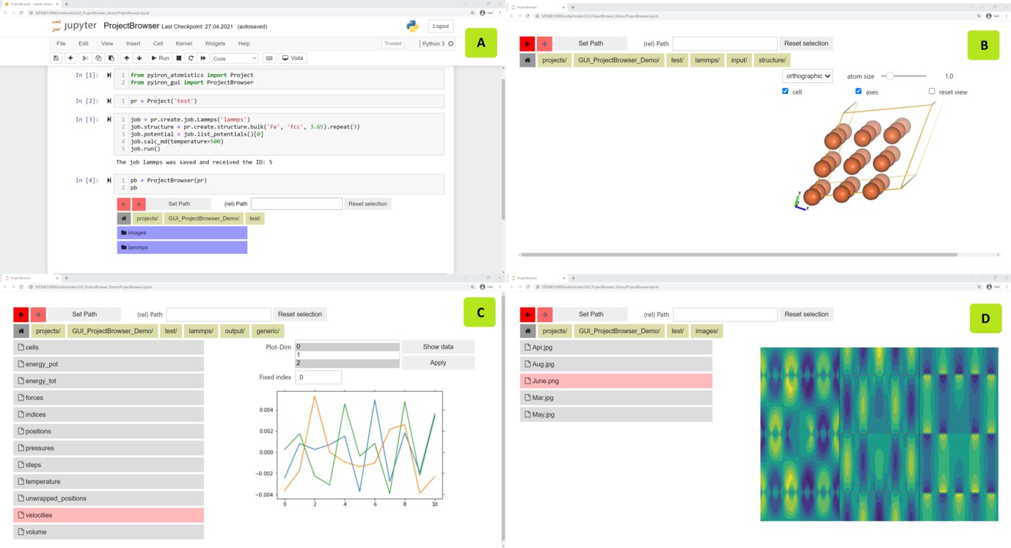Screen dimensions: 1011x548
Task: Disable the axes checkbox
Action: tap(858, 92)
